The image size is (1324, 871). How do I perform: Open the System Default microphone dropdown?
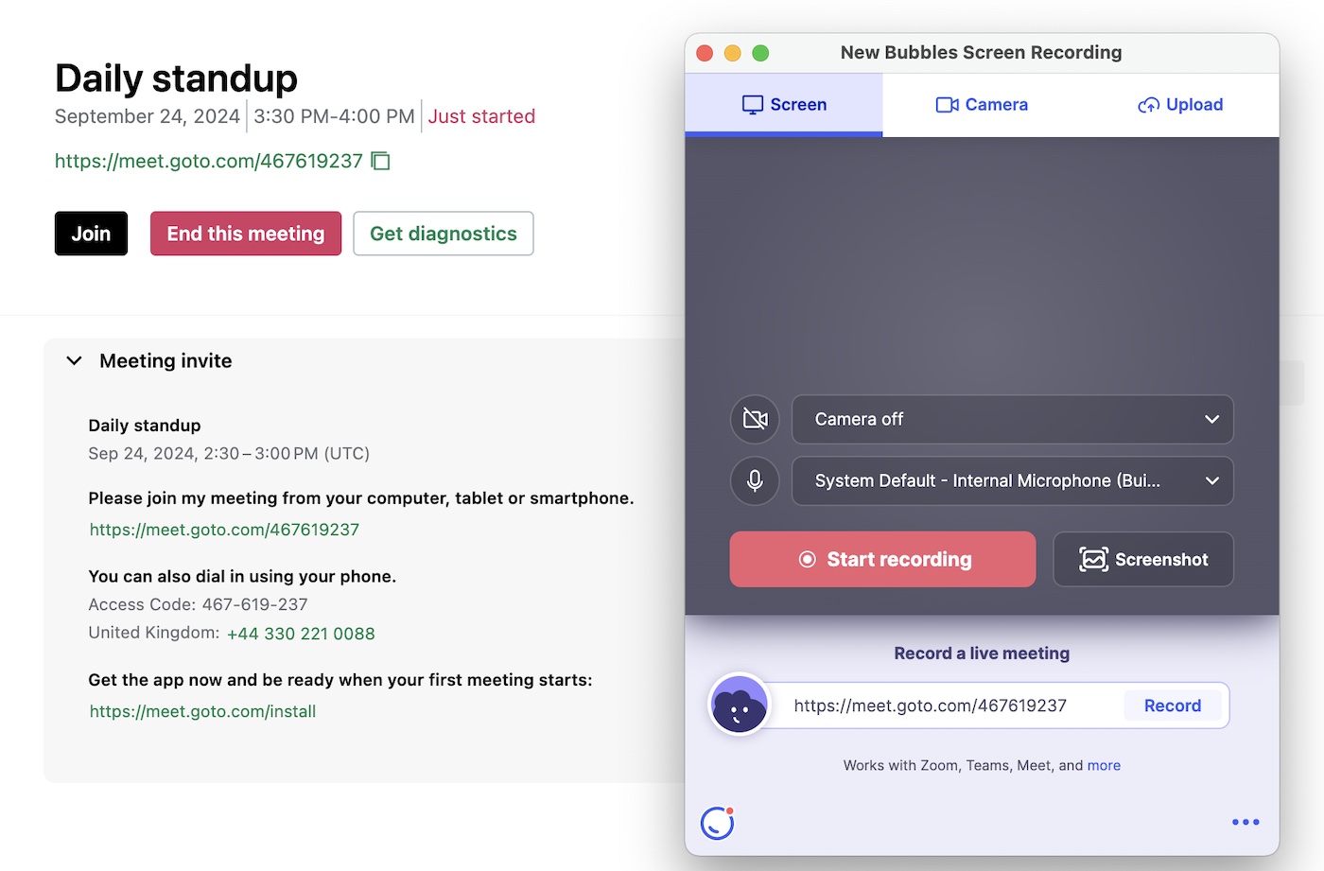[1012, 480]
